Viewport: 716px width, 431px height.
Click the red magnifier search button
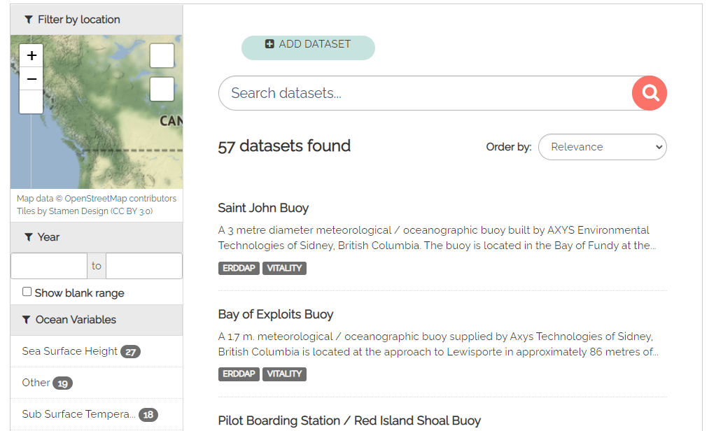tap(650, 93)
